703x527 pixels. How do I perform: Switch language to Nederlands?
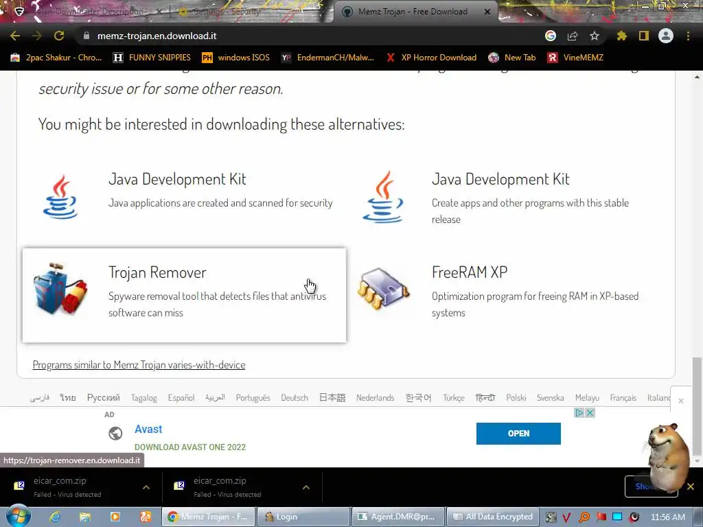pos(376,397)
